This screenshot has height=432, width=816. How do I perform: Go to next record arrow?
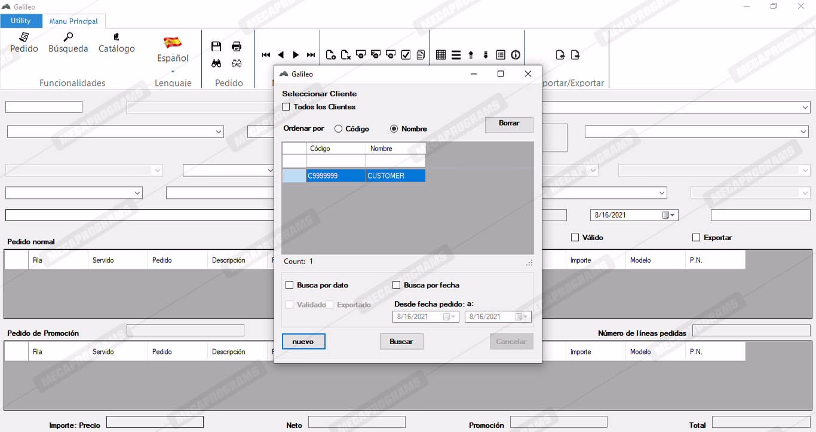point(296,55)
